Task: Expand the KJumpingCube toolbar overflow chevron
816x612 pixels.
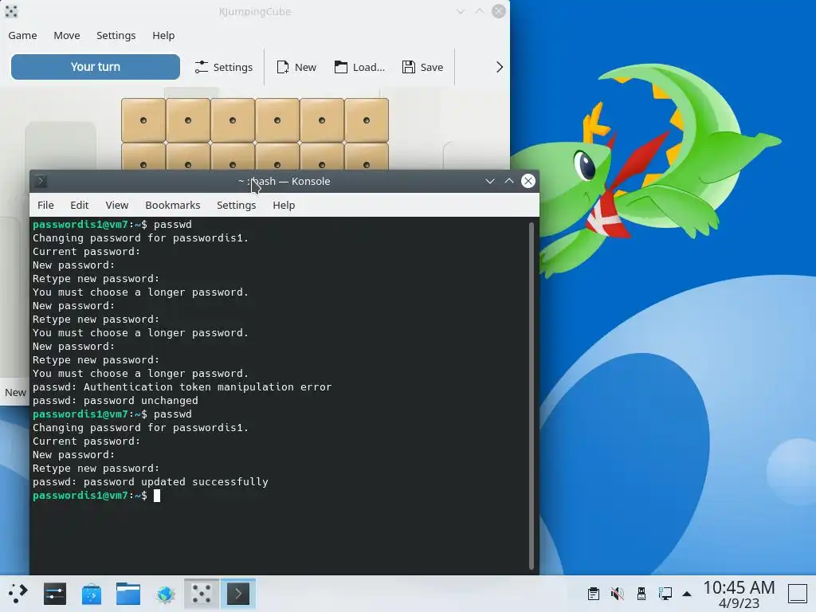Action: pos(499,67)
